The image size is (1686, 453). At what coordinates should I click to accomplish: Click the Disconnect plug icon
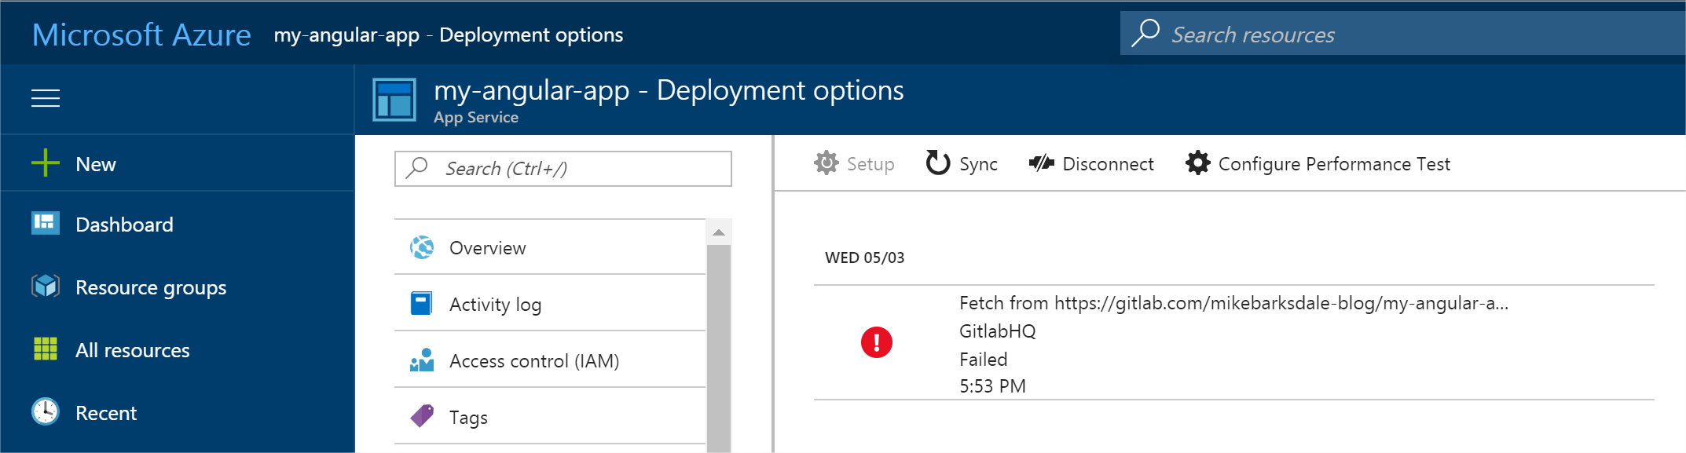pos(1042,163)
